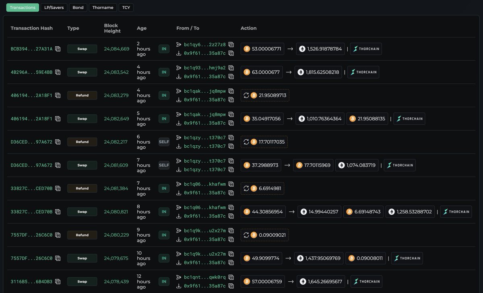Copy hash D36CED...97A672 in Refund row
The width and height of the screenshot is (483, 293).
(x=58, y=142)
